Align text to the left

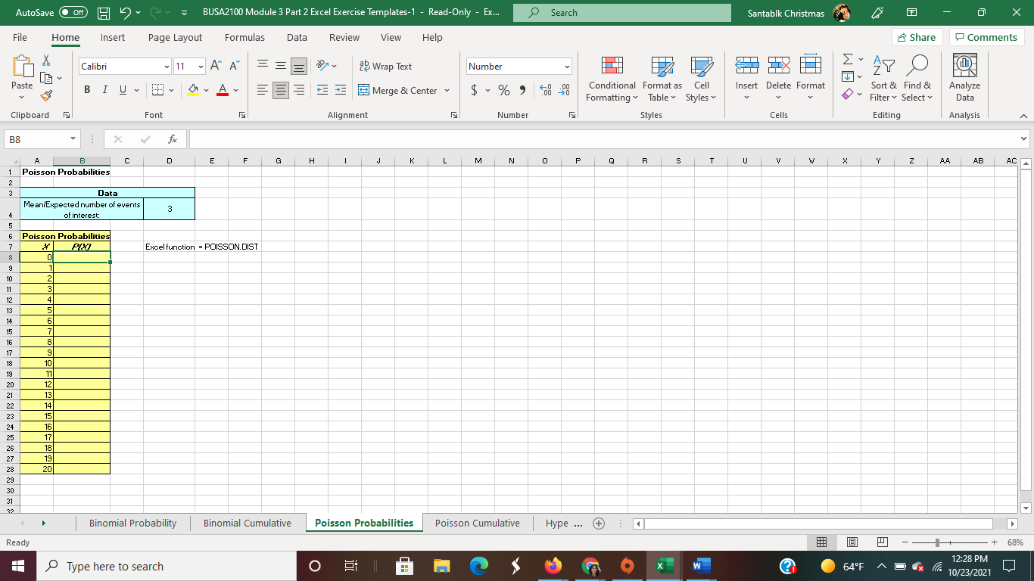point(262,91)
